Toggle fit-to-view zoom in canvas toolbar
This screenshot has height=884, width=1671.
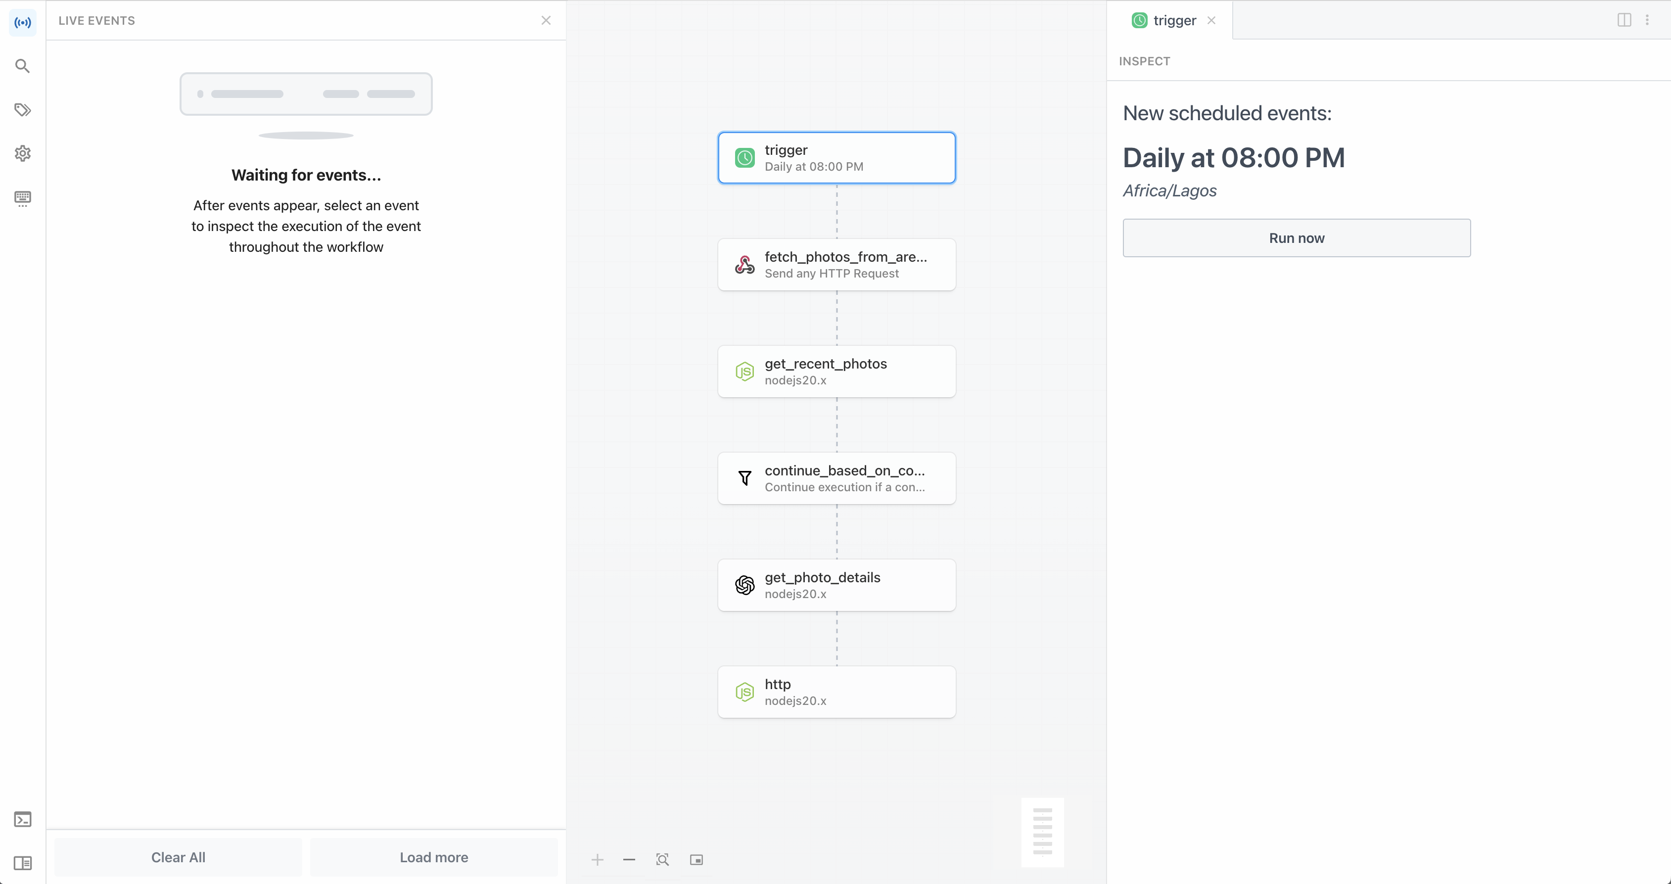662,859
